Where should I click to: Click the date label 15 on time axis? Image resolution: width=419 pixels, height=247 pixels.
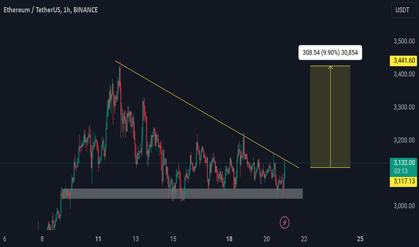click(x=173, y=239)
